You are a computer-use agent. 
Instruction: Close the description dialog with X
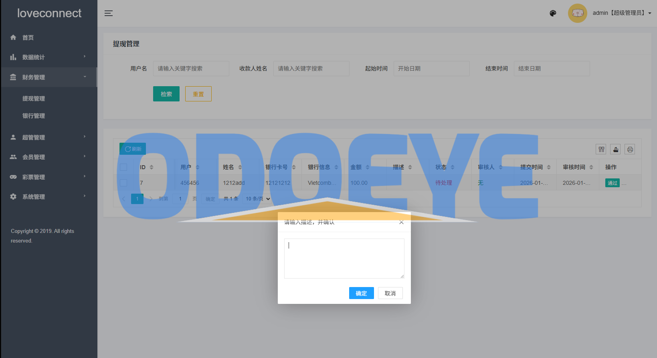pyautogui.click(x=401, y=222)
